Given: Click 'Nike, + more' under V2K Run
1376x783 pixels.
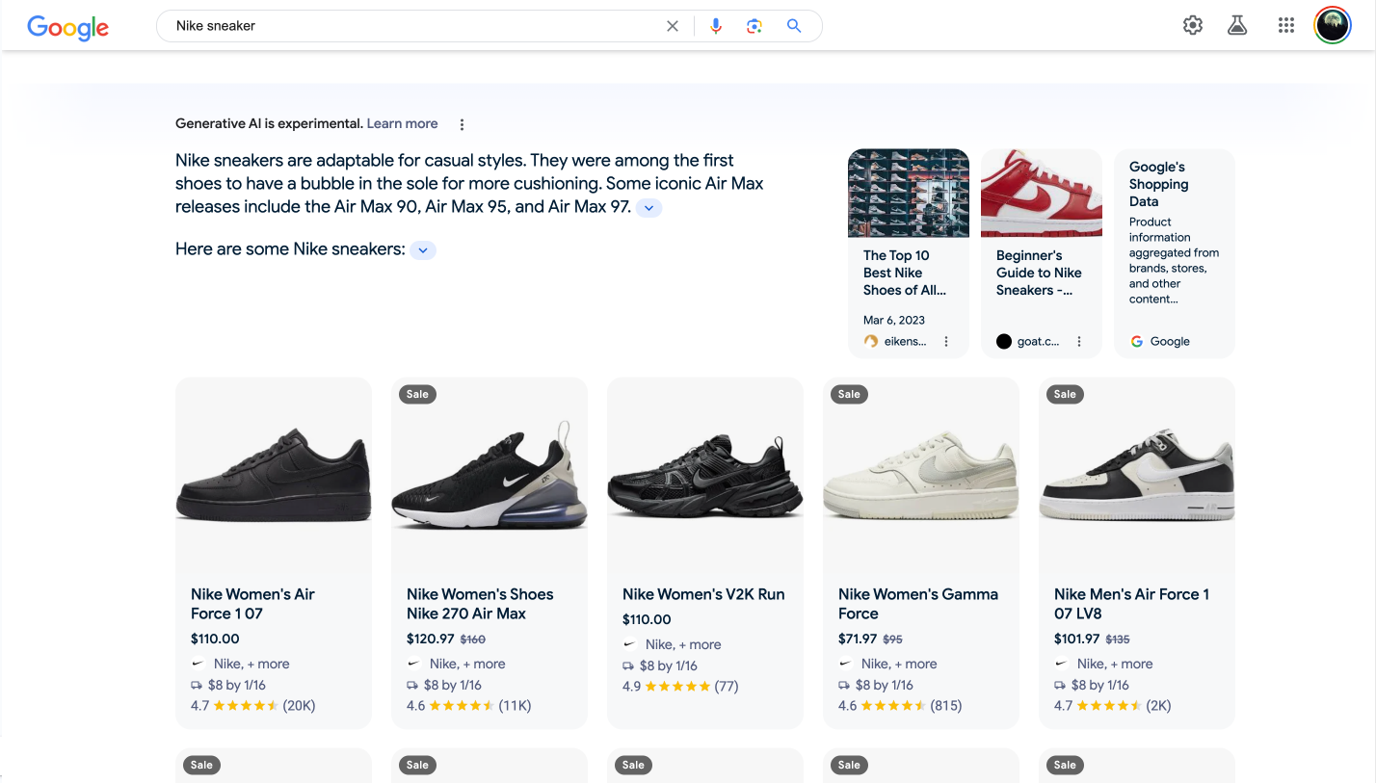Looking at the screenshot, I should click(x=683, y=644).
